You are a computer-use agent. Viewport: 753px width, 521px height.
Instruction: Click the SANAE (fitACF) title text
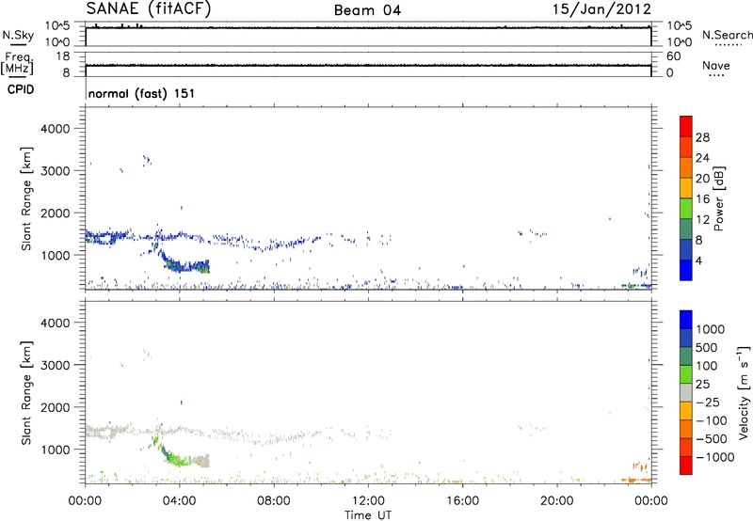(149, 8)
